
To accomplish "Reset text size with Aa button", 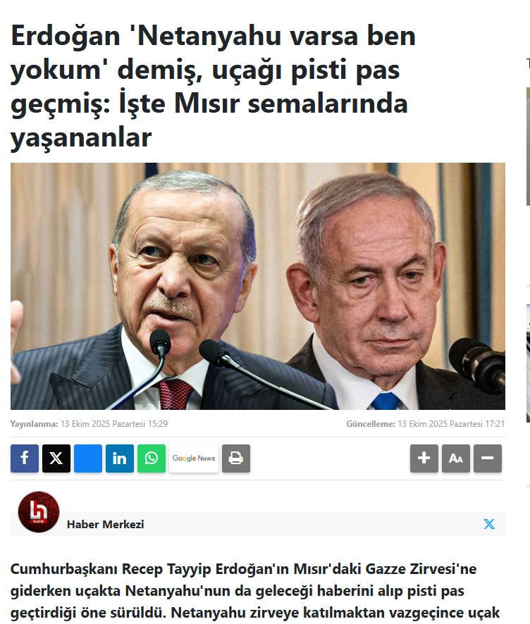I will point(456,458).
